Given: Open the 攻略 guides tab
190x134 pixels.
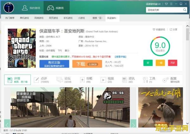Looking at the screenshot, I should coord(86,80).
